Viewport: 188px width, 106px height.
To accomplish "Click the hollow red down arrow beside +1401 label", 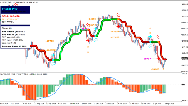I will pyautogui.click(x=88, y=25).
